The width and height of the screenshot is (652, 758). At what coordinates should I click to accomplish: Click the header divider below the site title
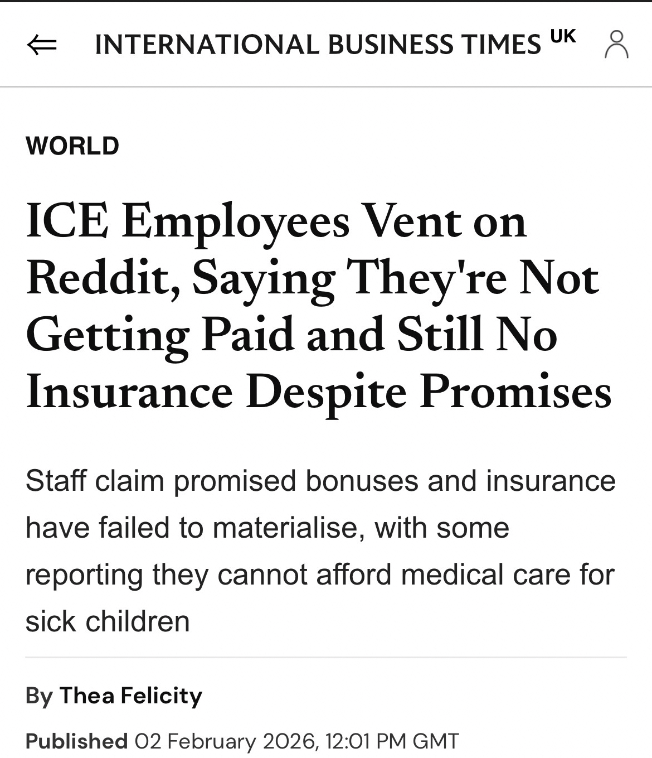326,86
